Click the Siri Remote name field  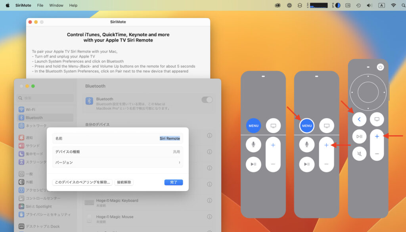[x=170, y=138]
